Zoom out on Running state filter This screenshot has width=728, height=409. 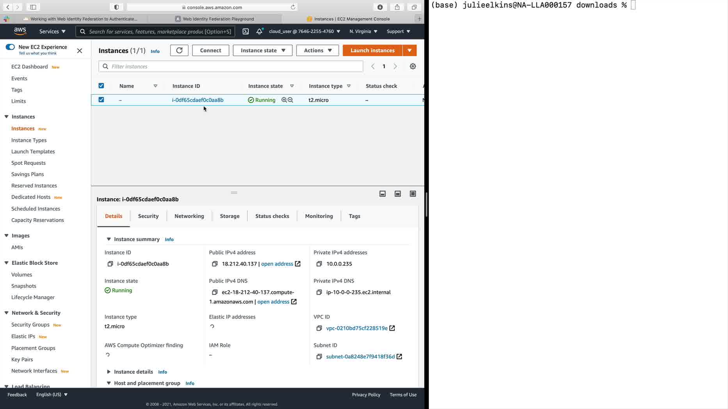[x=290, y=100]
